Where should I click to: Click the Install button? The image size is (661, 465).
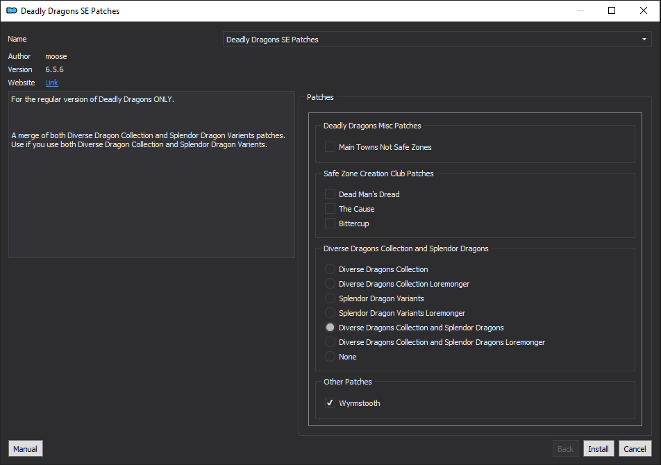click(x=599, y=448)
